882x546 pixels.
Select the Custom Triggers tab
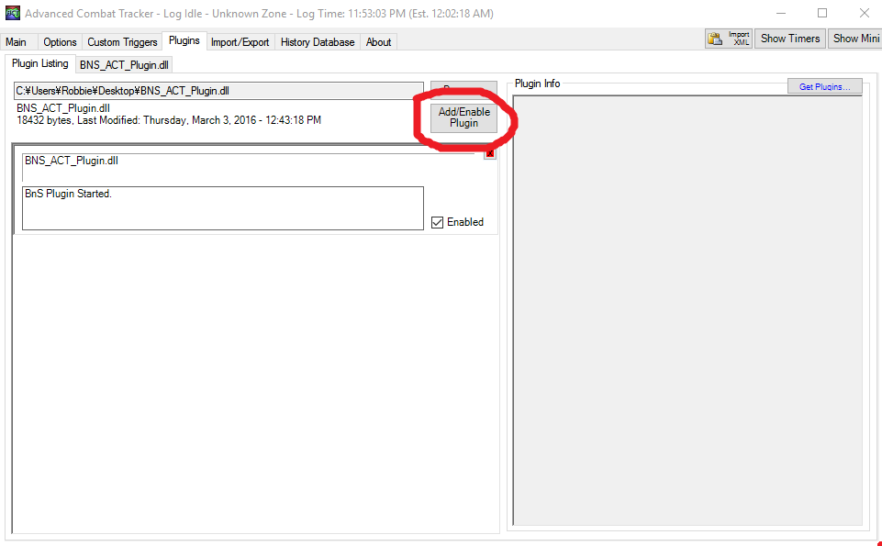pos(122,41)
